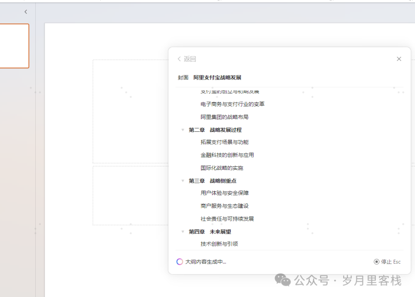Select the 封面 label
This screenshot has height=297, width=415.
pos(183,78)
